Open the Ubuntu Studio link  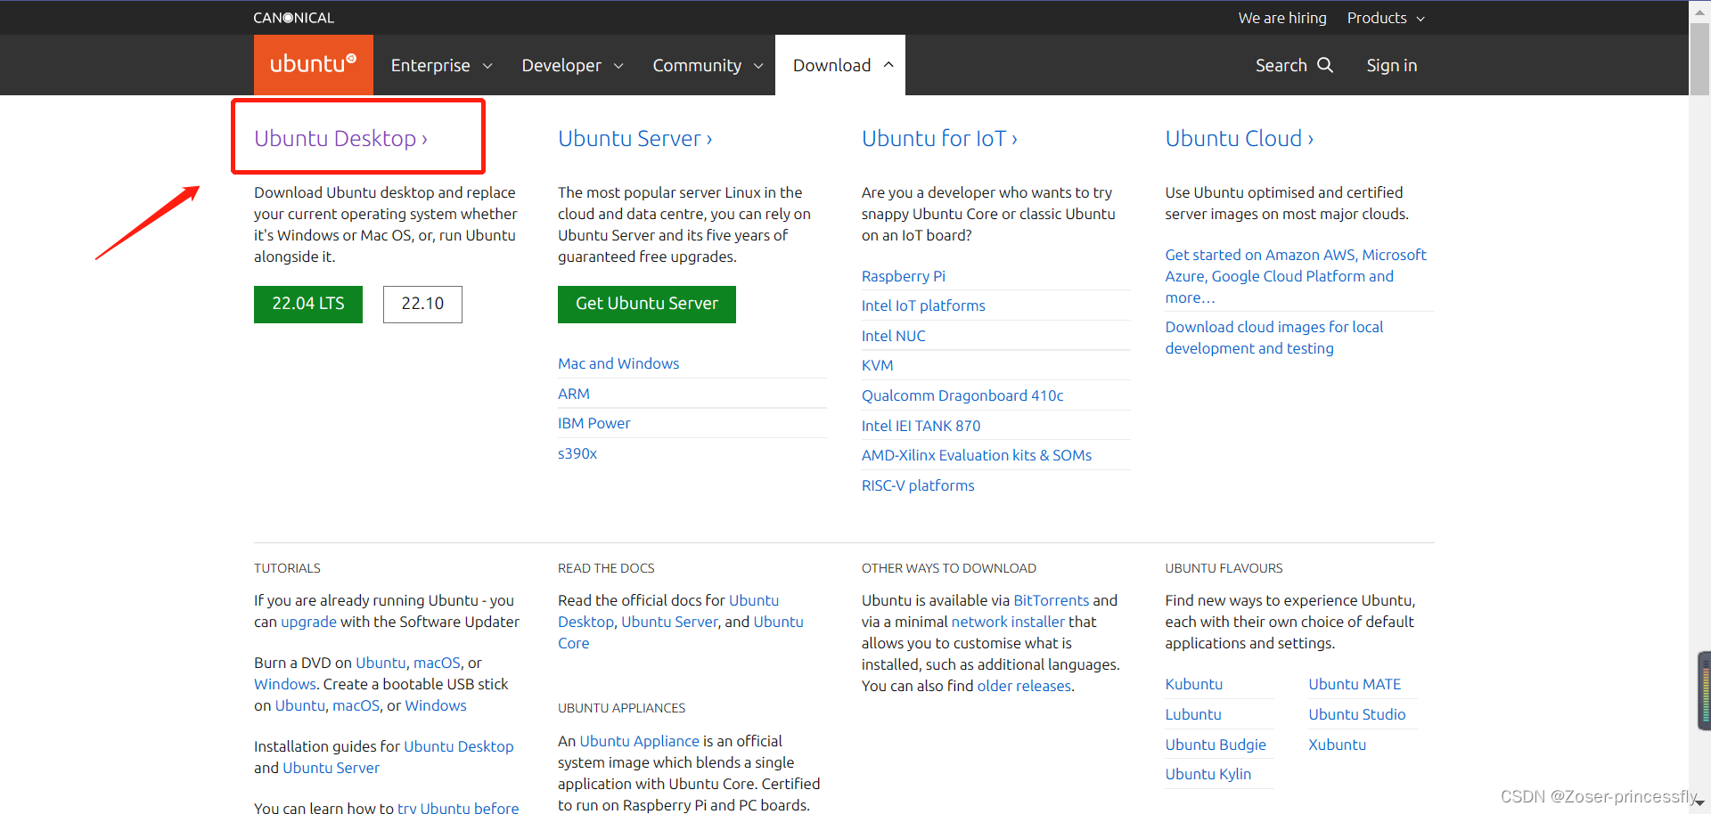tap(1356, 714)
